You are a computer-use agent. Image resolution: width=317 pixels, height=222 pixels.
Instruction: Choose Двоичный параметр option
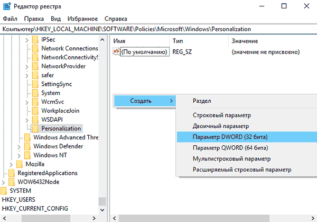pos(247,126)
